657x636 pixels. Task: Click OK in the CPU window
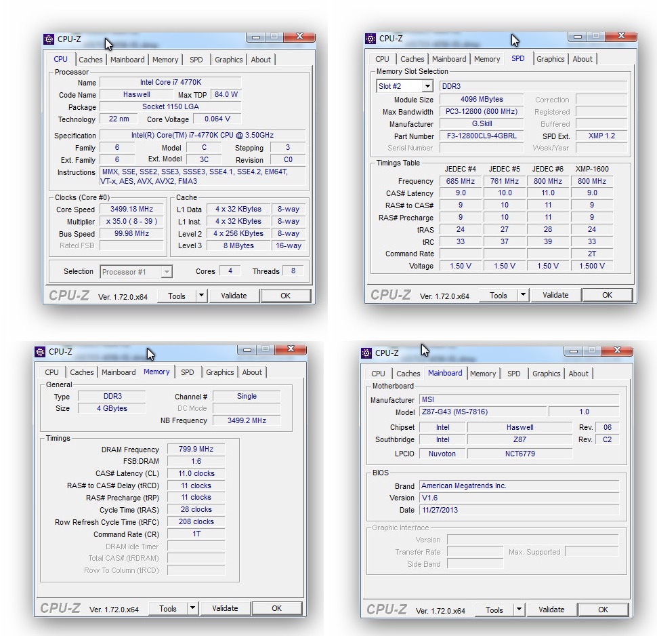tap(285, 296)
